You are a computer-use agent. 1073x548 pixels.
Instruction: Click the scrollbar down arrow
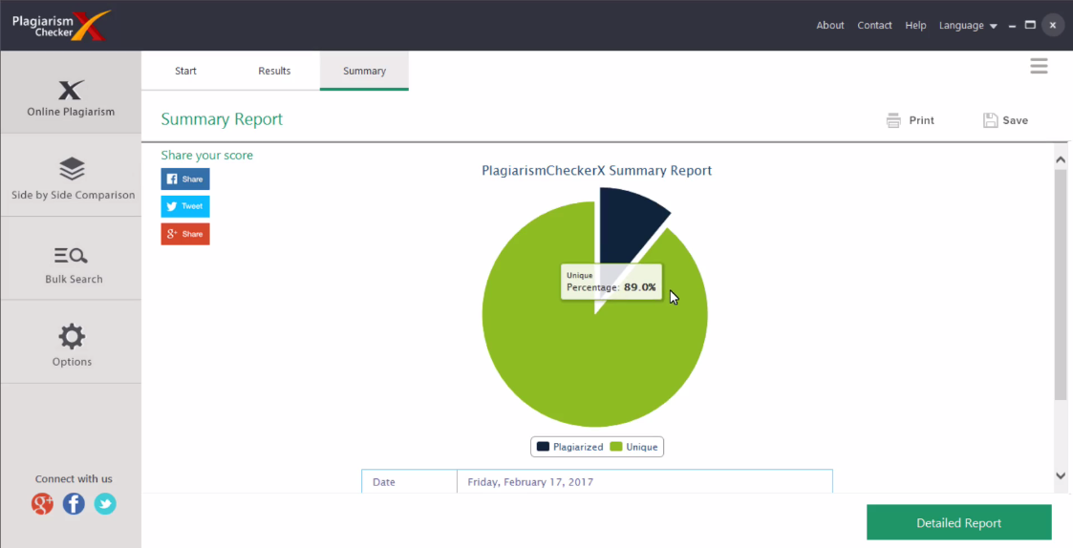click(x=1061, y=475)
